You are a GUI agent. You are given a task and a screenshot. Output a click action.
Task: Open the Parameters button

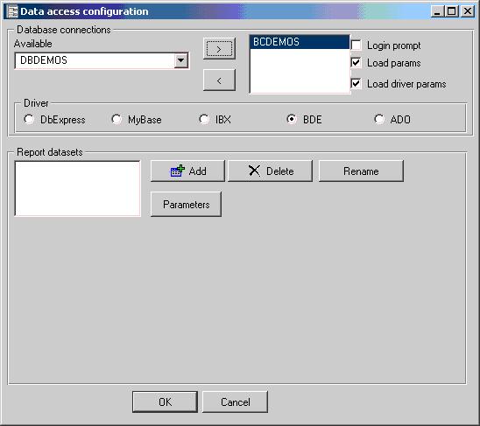186,205
